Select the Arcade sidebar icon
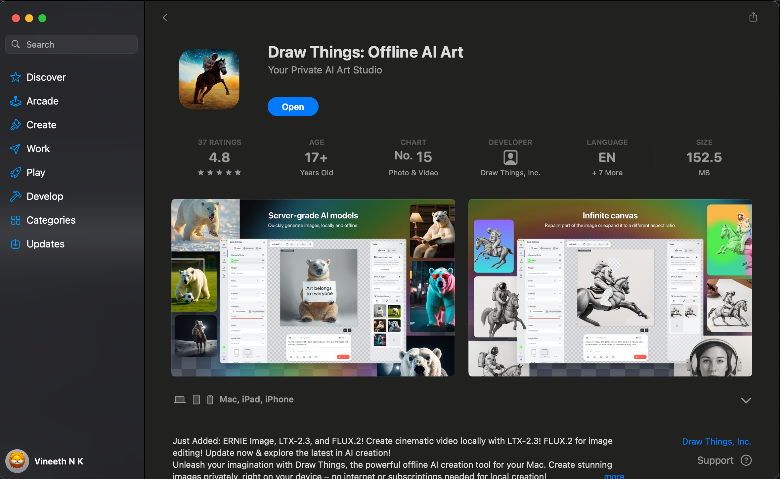The width and height of the screenshot is (780, 479). point(42,101)
